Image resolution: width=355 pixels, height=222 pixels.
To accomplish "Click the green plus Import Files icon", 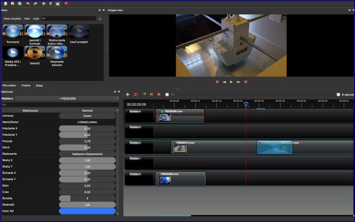I will [43, 4].
